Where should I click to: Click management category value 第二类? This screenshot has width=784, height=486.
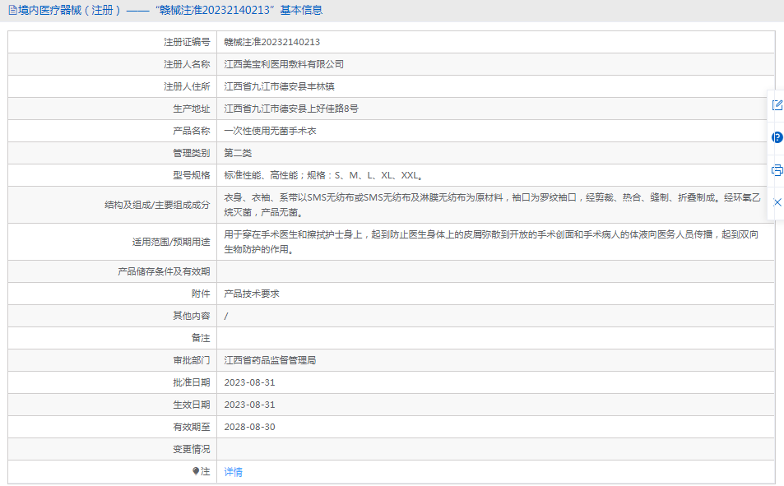click(x=238, y=153)
